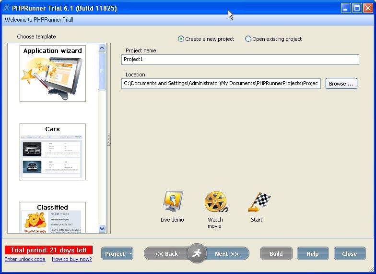Open the Live demo icon

click(173, 201)
